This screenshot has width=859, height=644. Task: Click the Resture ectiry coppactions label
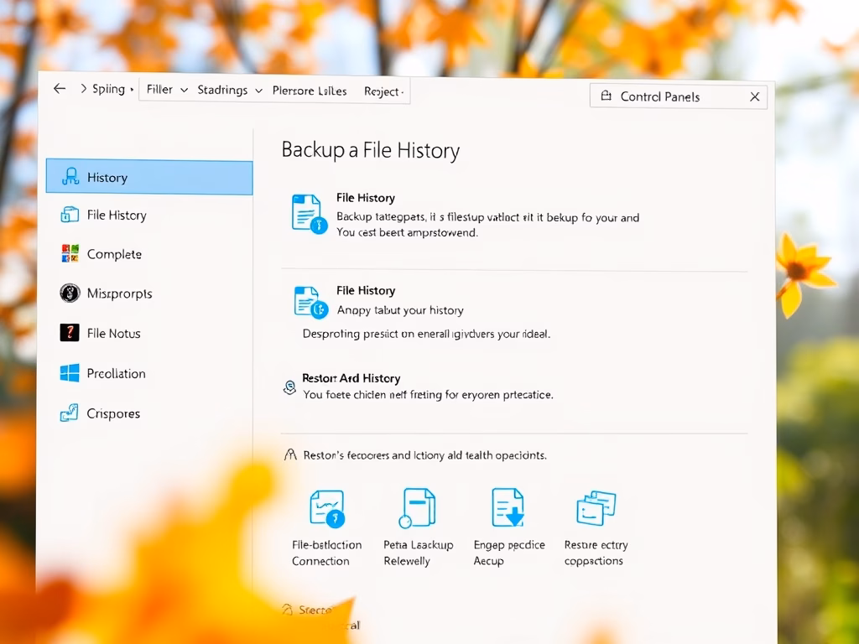click(596, 553)
